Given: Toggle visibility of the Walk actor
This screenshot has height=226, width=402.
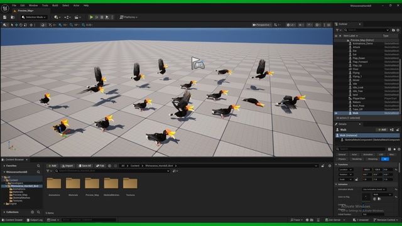Looking at the screenshot, I should click(x=336, y=113).
